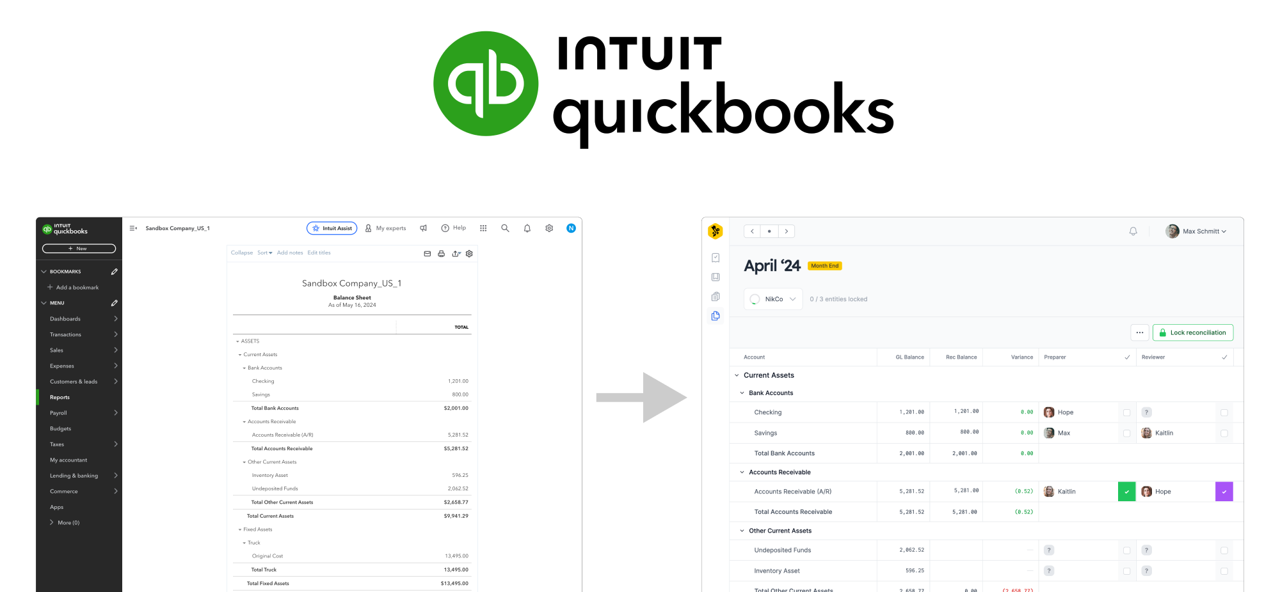Image resolution: width=1280 pixels, height=592 pixels.
Task: Open QuickBooks notifications bell
Action: (x=527, y=228)
